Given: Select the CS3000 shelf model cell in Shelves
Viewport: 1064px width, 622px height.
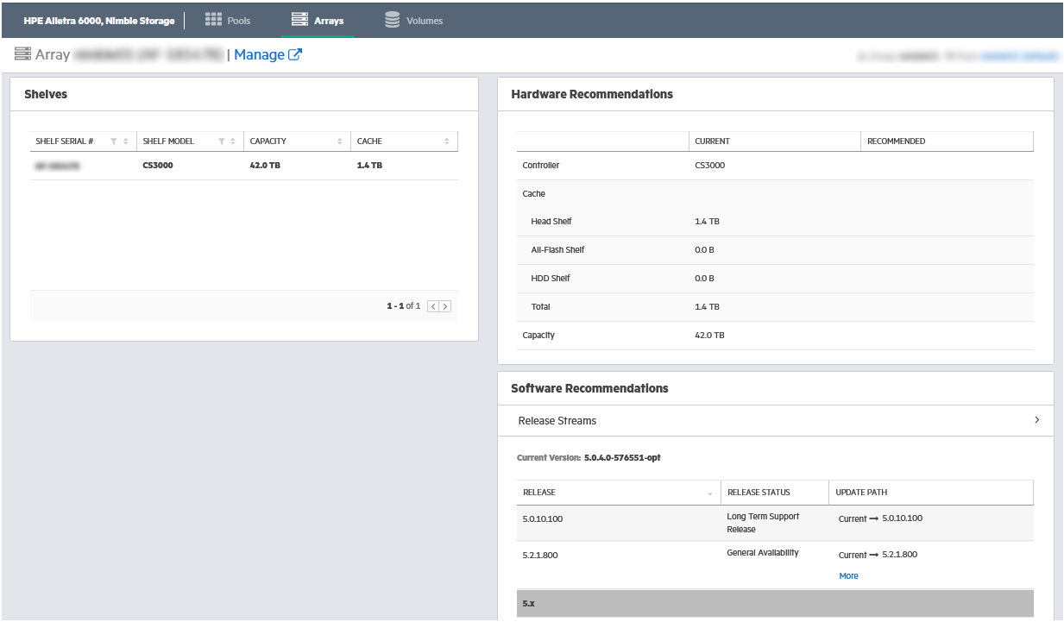Looking at the screenshot, I should [158, 165].
